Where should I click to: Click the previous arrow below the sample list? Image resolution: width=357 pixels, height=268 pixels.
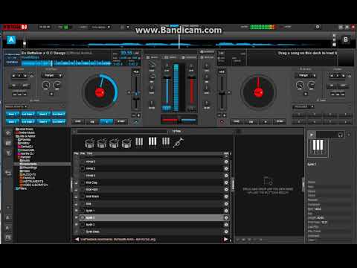[x=77, y=240]
